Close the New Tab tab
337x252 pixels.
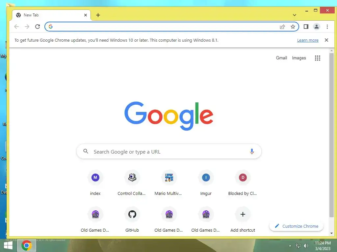(x=86, y=15)
